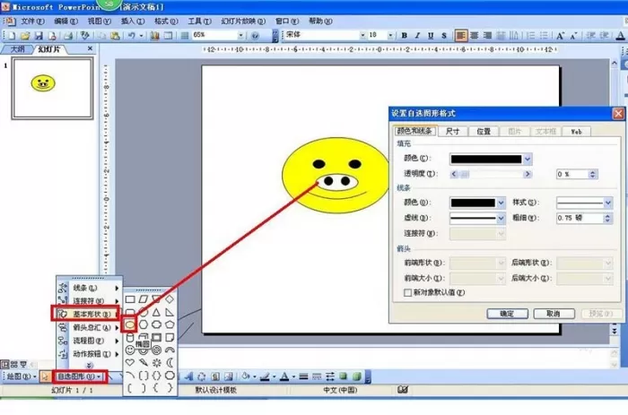628x415 pixels.
Task: Open the 填充 fill 颜色 swatch picker
Action: 491,159
